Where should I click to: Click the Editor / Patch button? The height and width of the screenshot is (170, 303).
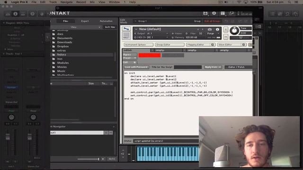tap(238, 67)
